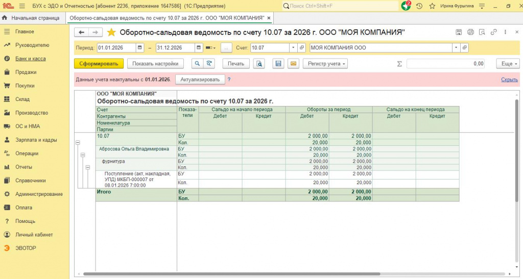Collapse the фурнитура group
The height and width of the screenshot is (279, 523).
[88, 167]
